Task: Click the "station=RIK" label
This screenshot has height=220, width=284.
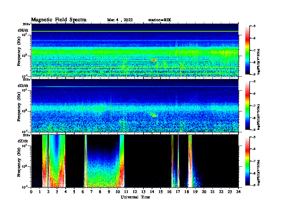Action: click(160, 20)
